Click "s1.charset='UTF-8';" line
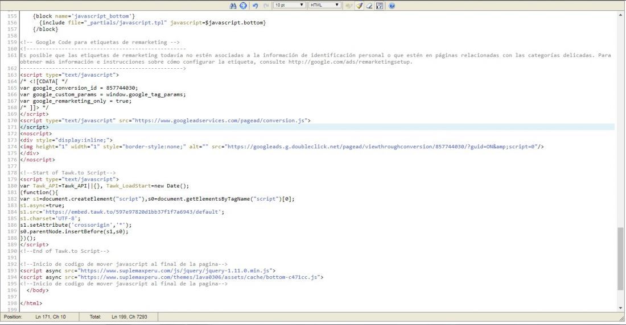 click(50, 218)
